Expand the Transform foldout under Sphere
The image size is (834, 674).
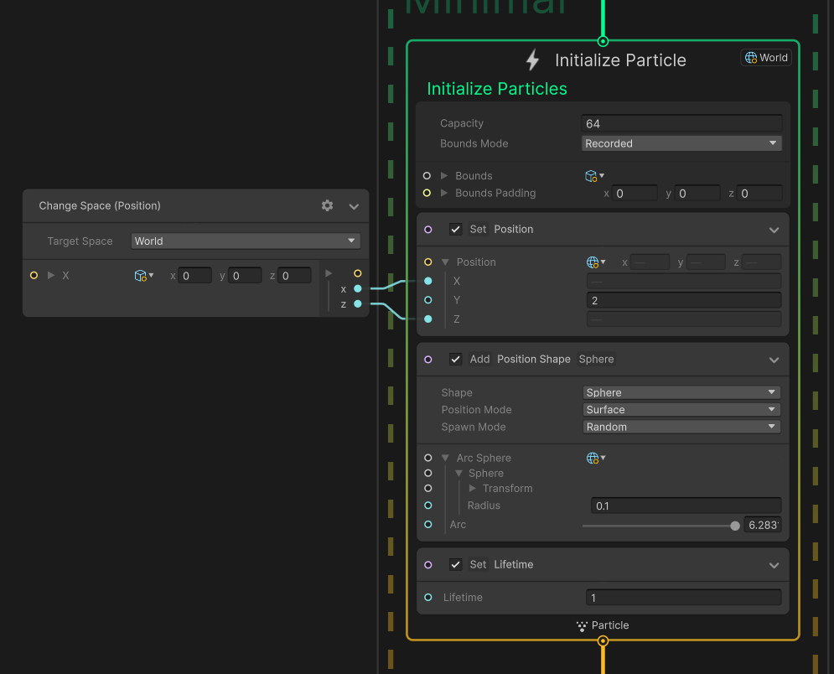point(472,488)
